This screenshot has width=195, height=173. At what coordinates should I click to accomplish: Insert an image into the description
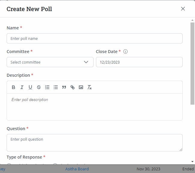pyautogui.click(x=81, y=87)
